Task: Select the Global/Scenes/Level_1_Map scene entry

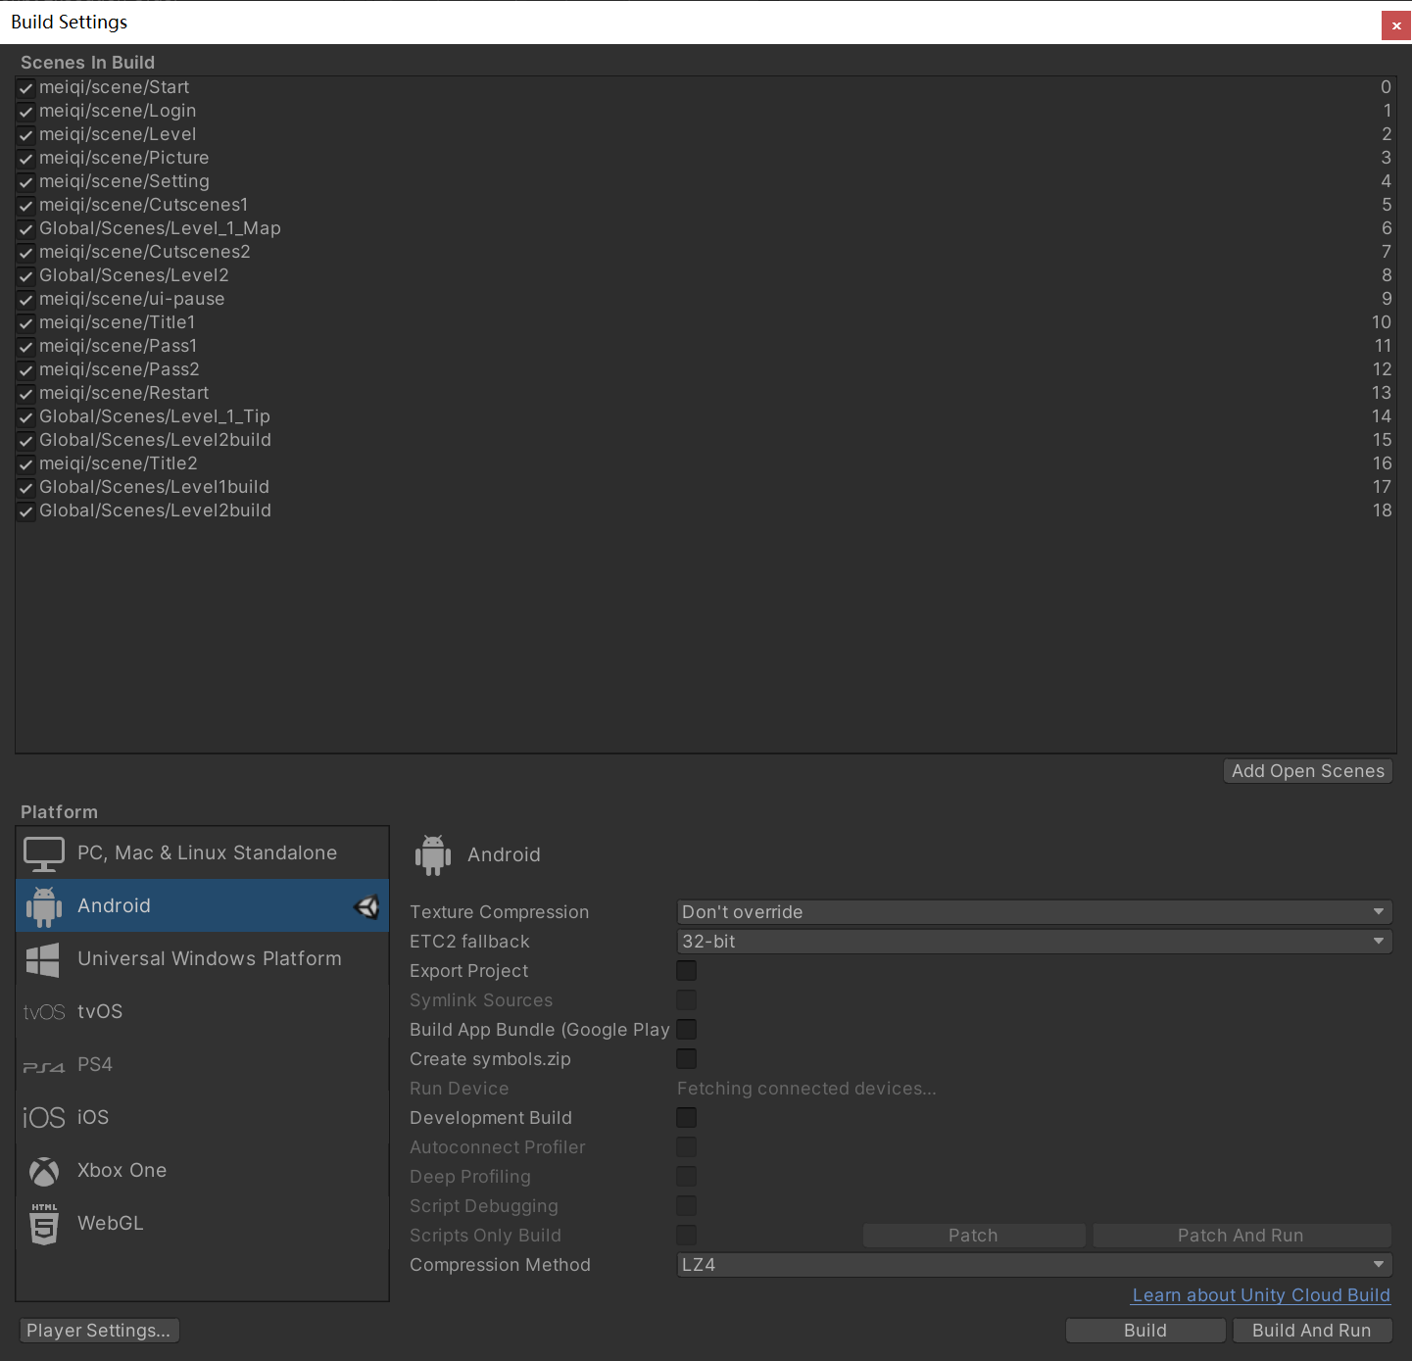Action: tap(160, 228)
